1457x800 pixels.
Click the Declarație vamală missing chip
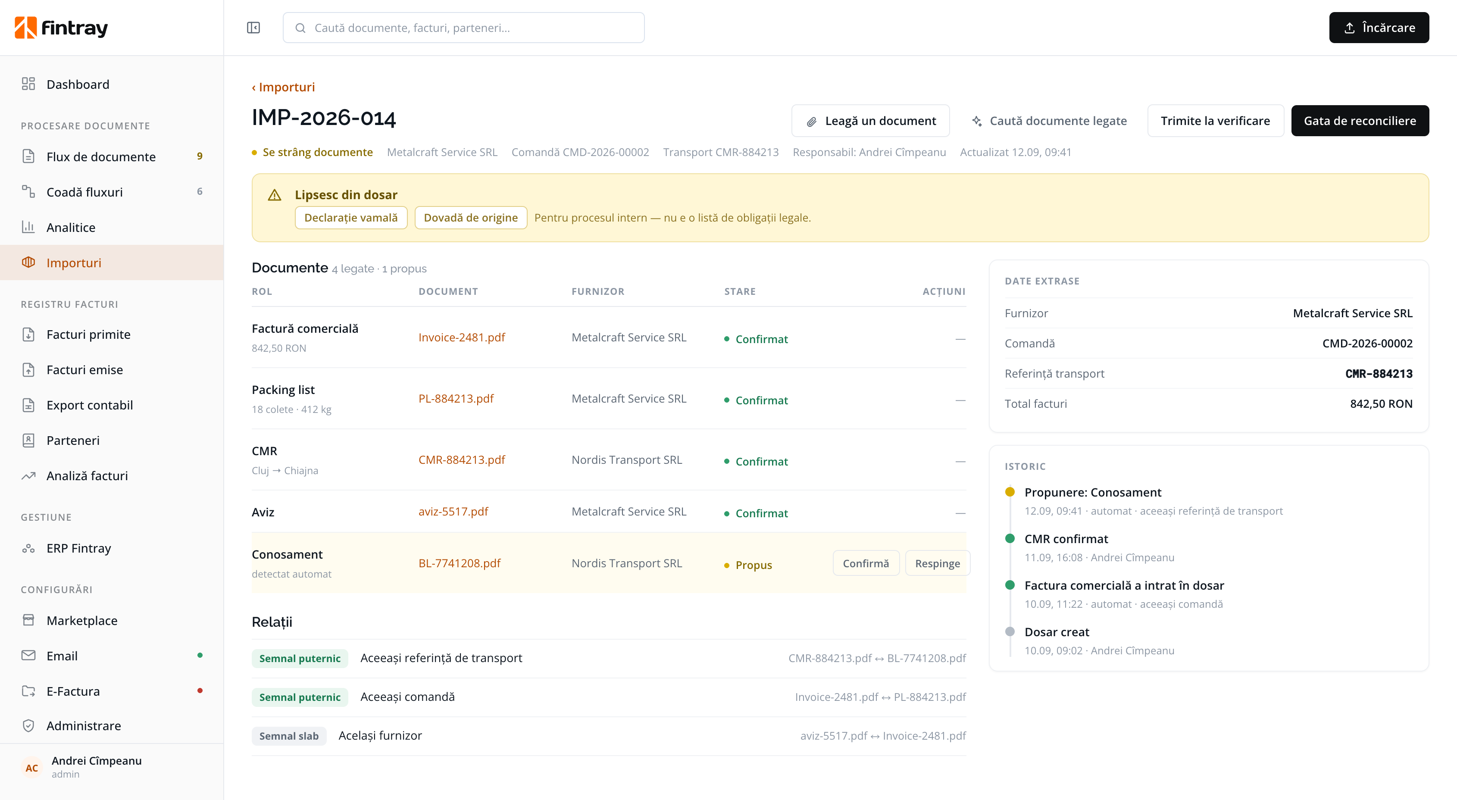tap(351, 218)
